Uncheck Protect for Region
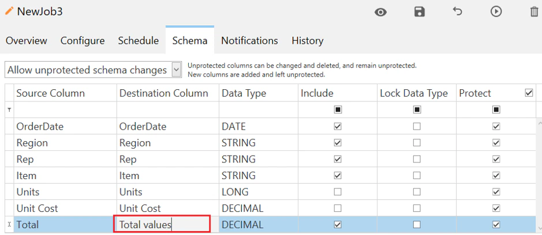 [x=496, y=142]
